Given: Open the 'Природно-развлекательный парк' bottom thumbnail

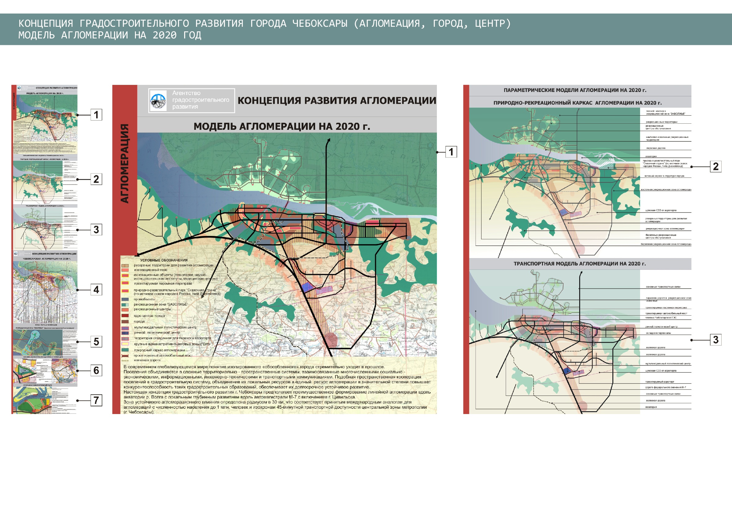Looking at the screenshot, I should 32,400.
